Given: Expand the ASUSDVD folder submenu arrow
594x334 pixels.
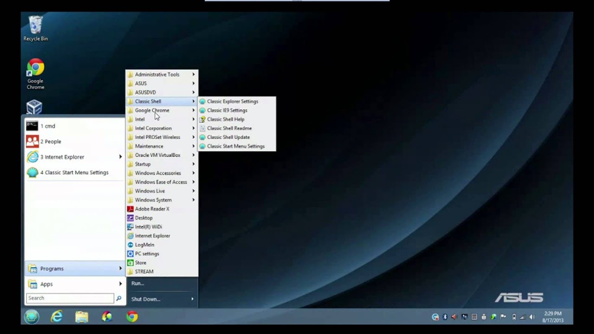Looking at the screenshot, I should (194, 92).
